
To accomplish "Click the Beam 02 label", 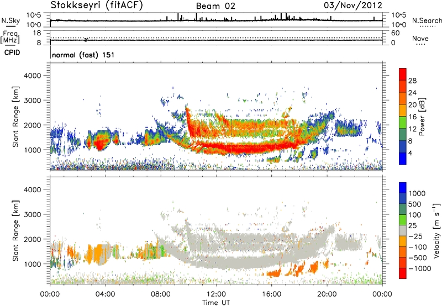I will pyautogui.click(x=215, y=6).
